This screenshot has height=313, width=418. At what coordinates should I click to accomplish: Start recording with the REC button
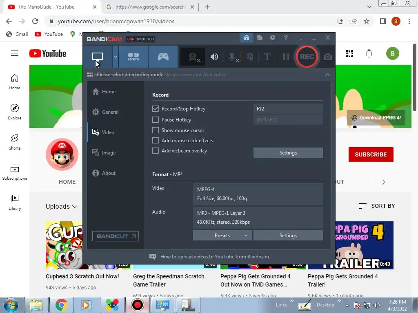[x=307, y=57]
